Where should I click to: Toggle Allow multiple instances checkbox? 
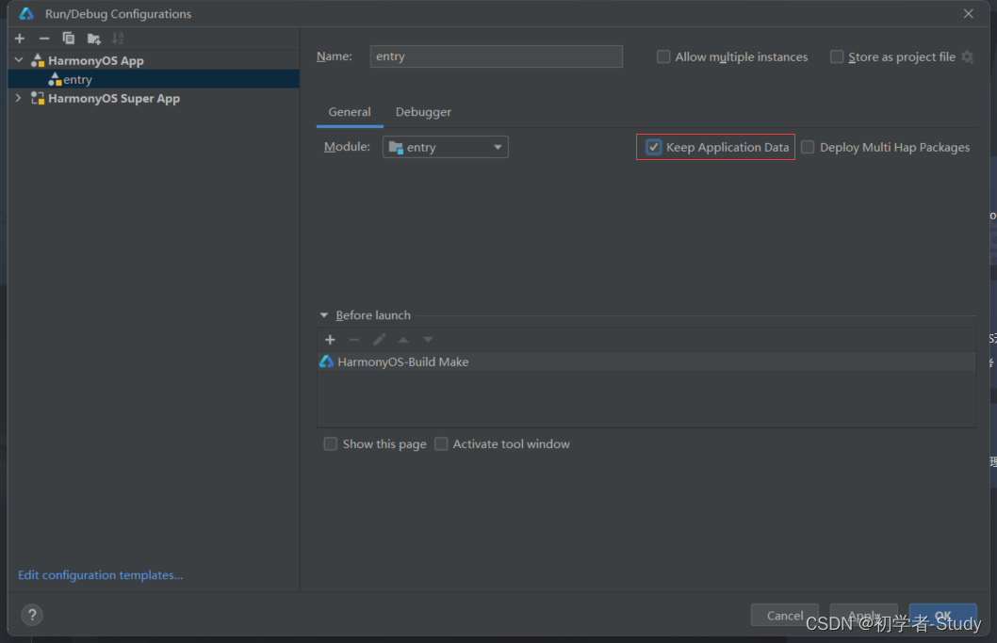pos(663,56)
